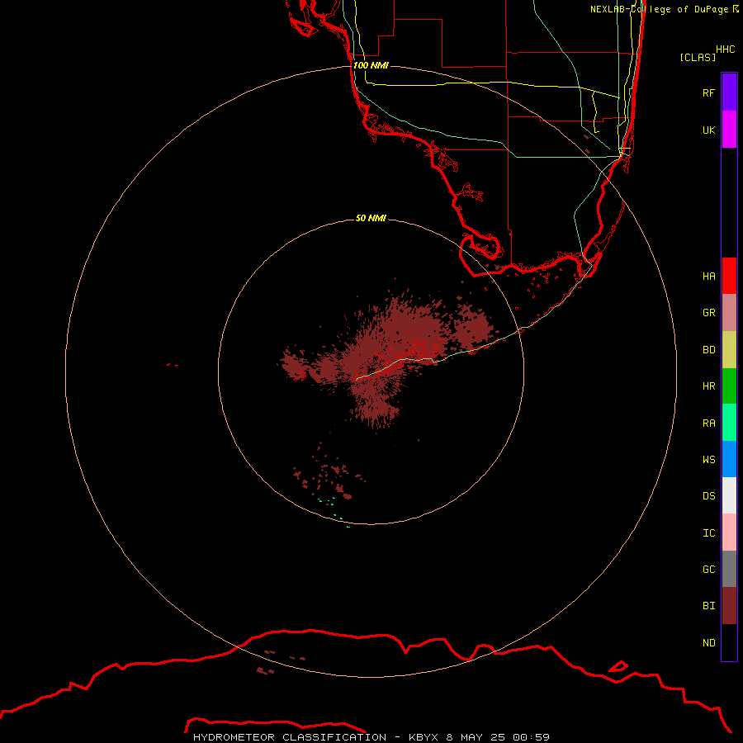Click the UK legend label

click(709, 130)
